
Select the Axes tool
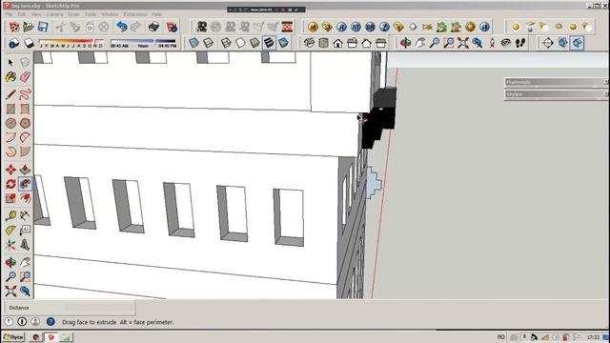(10, 245)
